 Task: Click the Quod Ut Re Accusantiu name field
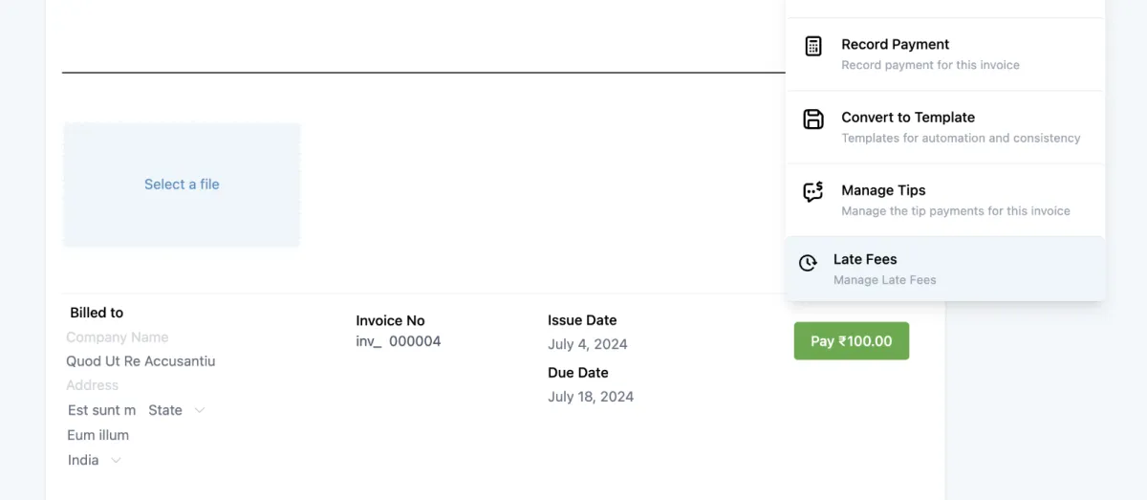(141, 361)
